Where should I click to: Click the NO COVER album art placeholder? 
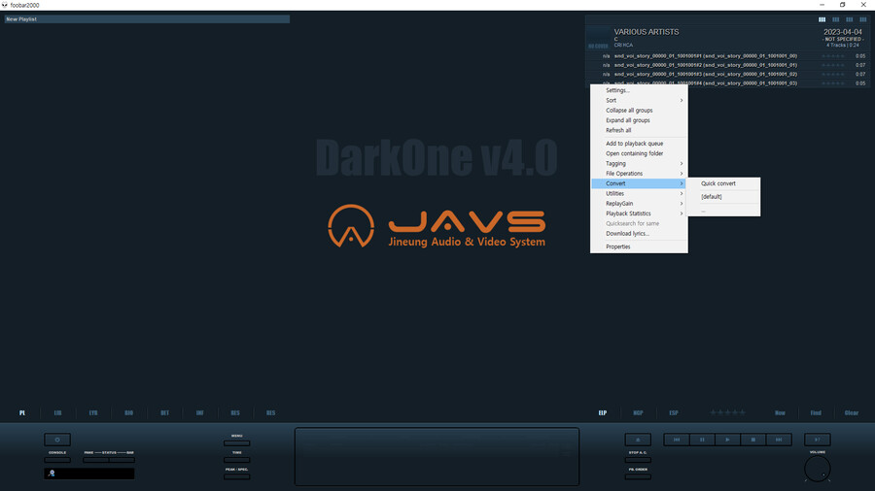pyautogui.click(x=598, y=39)
